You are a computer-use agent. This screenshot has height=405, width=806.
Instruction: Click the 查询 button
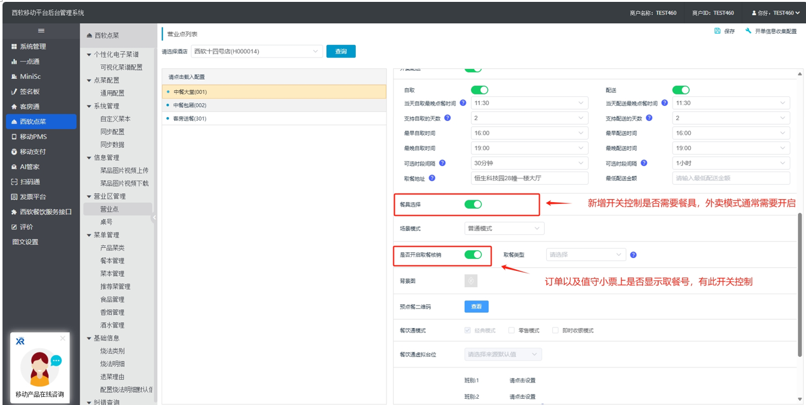[x=341, y=51]
